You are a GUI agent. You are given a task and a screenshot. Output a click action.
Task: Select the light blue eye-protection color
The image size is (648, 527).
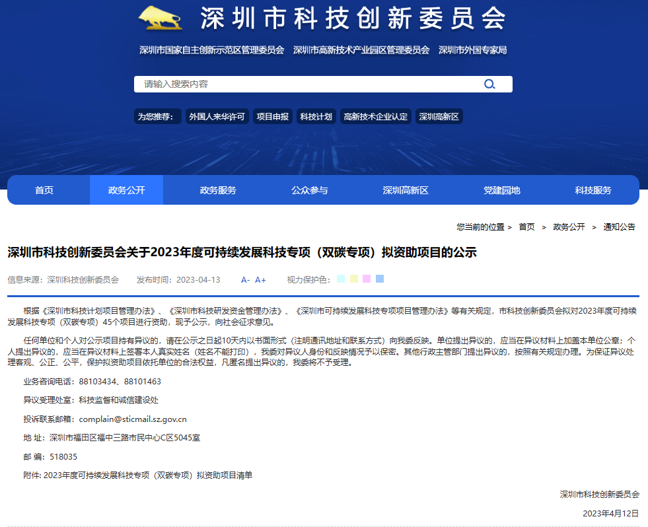point(380,279)
